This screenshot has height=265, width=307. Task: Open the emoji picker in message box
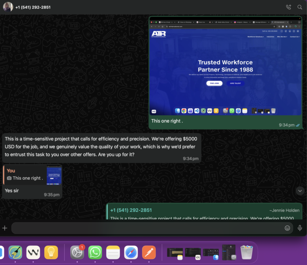(287, 228)
